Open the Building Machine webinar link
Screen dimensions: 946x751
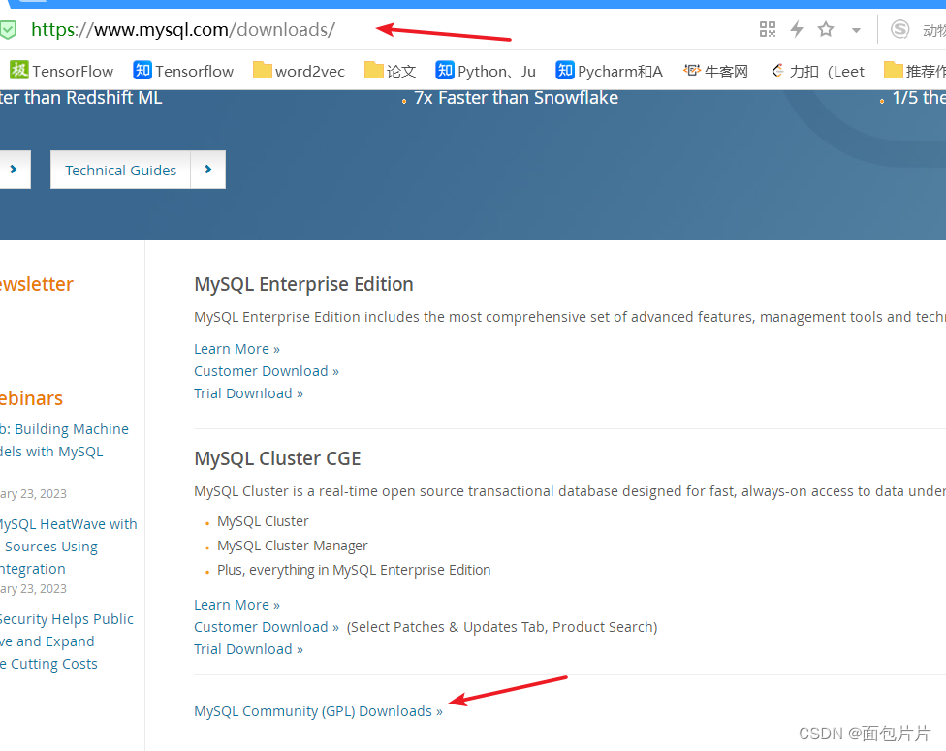click(x=64, y=440)
